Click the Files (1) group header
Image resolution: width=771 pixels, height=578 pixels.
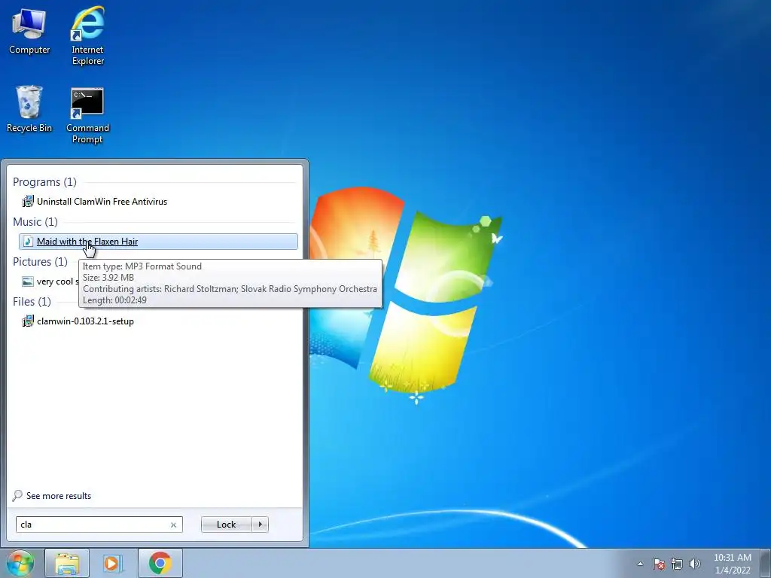(32, 301)
